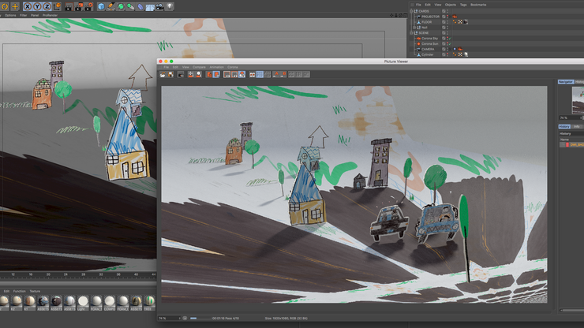
Task: Click Set A compare icon
Action: pyautogui.click(x=275, y=74)
